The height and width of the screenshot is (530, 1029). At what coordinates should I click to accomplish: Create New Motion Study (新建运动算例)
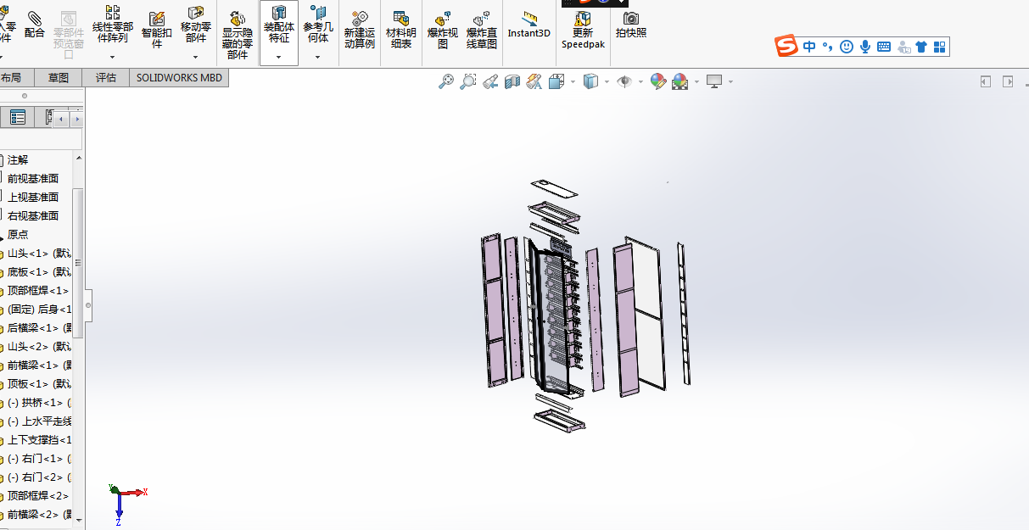359,30
